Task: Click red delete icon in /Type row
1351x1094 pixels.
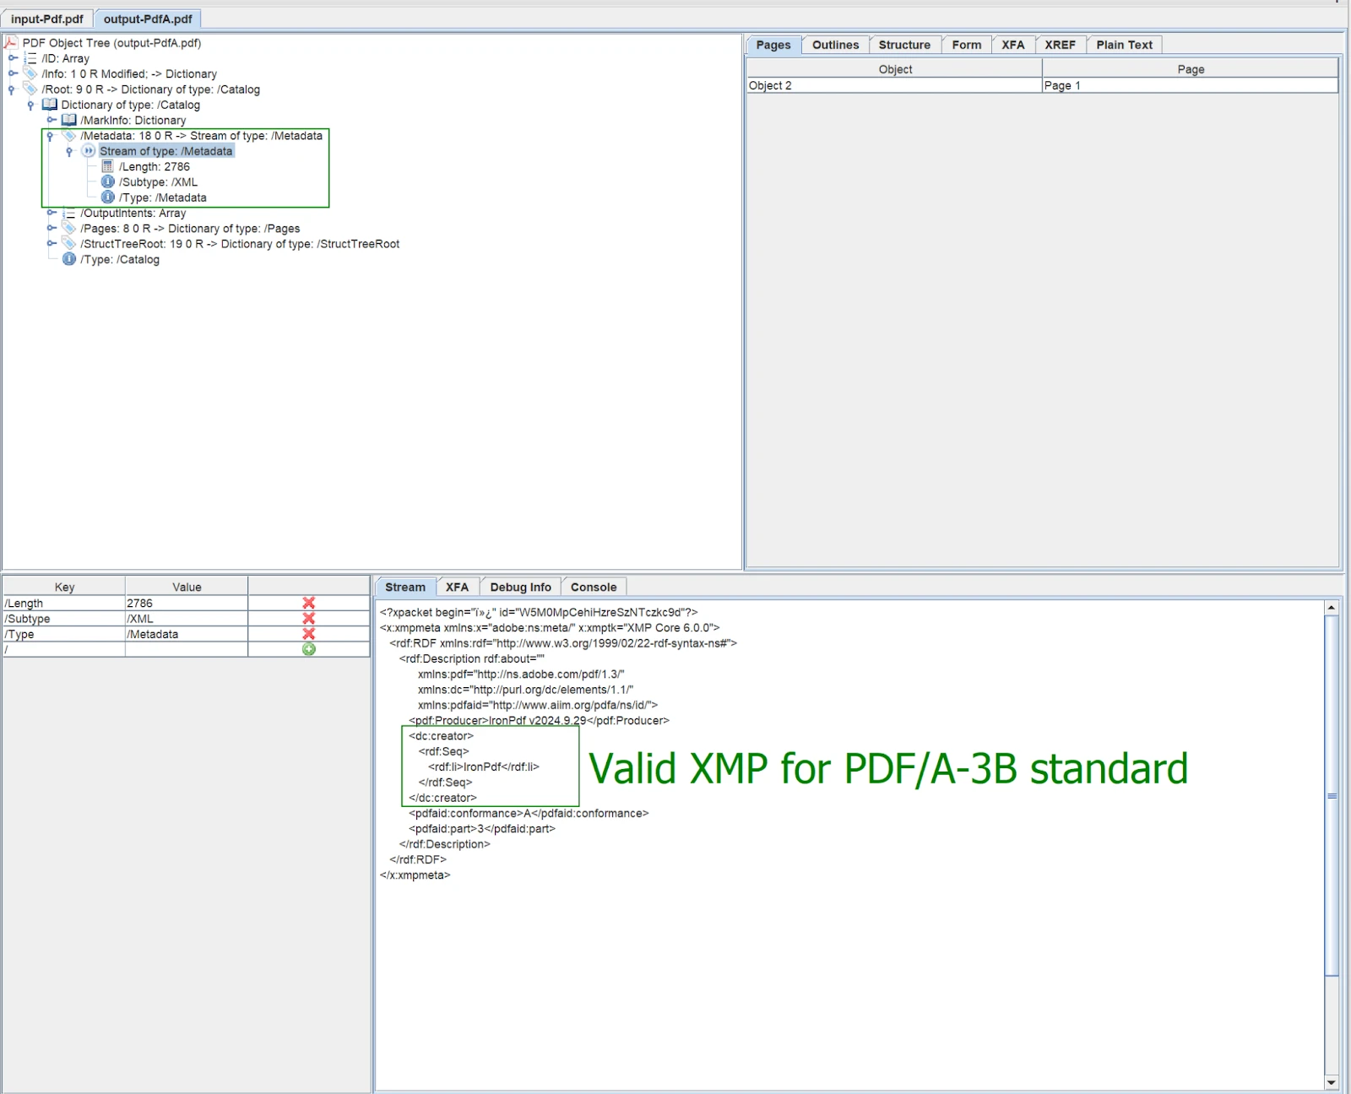Action: (308, 634)
